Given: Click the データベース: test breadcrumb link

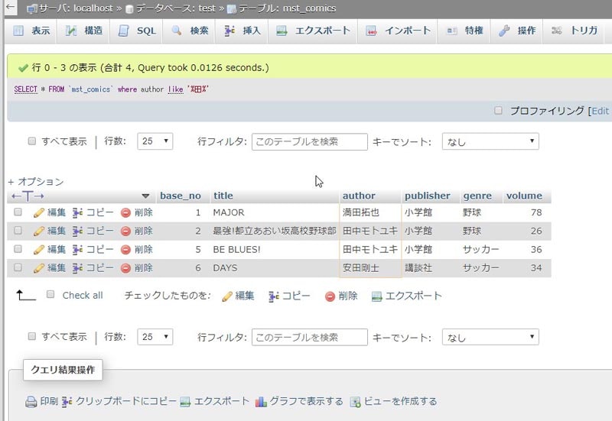Looking at the screenshot, I should tap(176, 8).
